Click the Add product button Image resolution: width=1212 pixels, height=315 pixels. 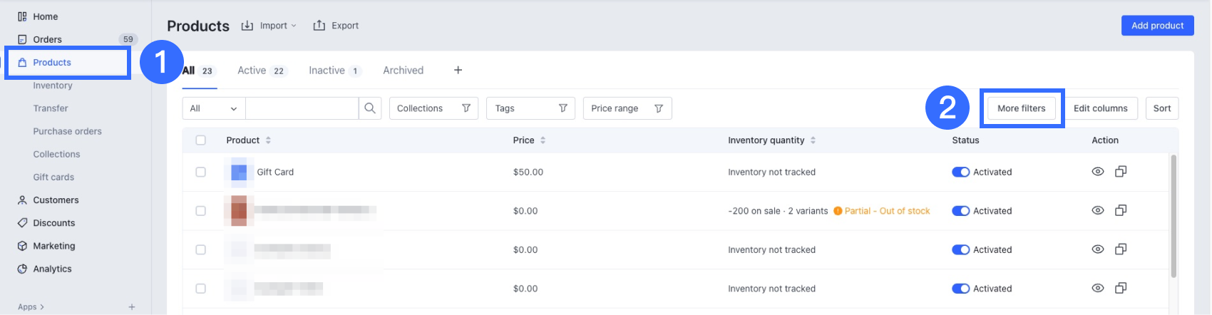point(1157,26)
